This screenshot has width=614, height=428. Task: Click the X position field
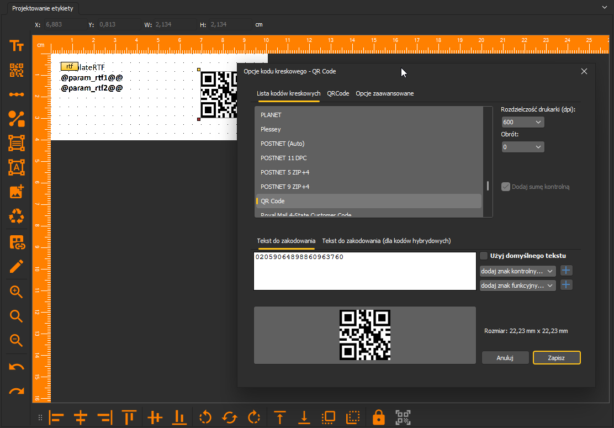click(65, 24)
